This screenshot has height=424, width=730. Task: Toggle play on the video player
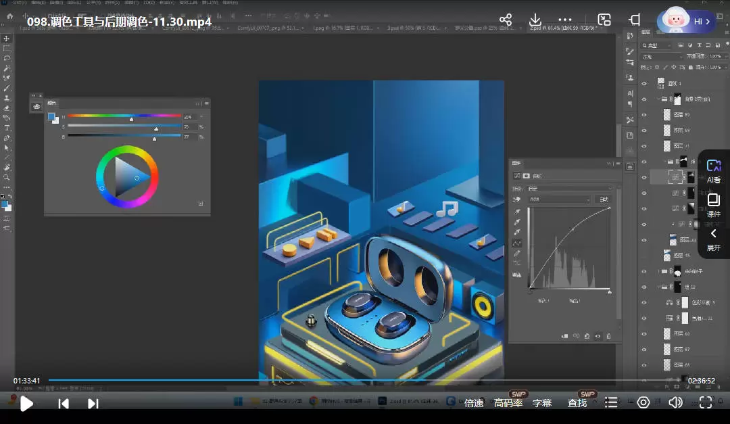26,404
